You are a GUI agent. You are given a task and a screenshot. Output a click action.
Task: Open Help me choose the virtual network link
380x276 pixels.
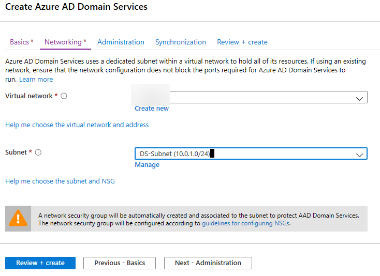(x=77, y=125)
